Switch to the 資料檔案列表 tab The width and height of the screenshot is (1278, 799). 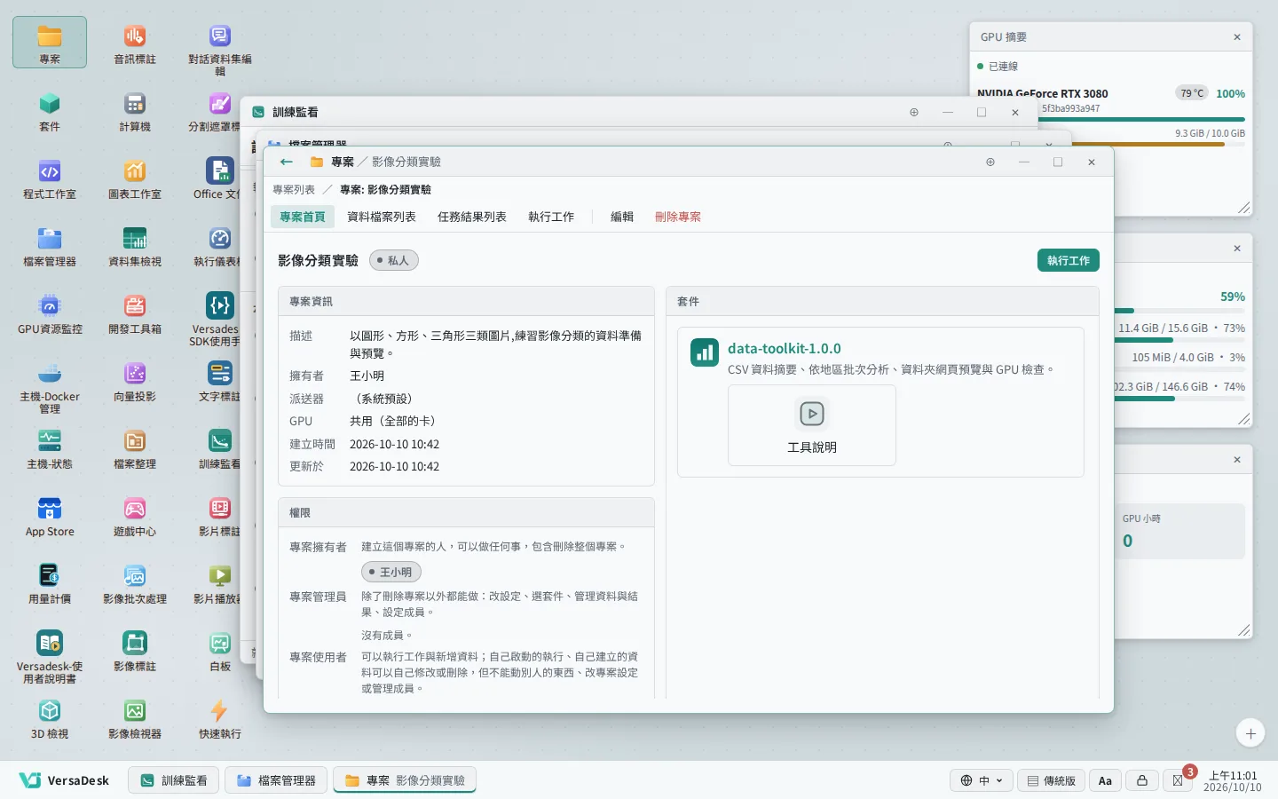click(382, 217)
